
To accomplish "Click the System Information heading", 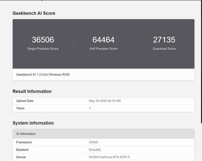I will click(x=33, y=123).
